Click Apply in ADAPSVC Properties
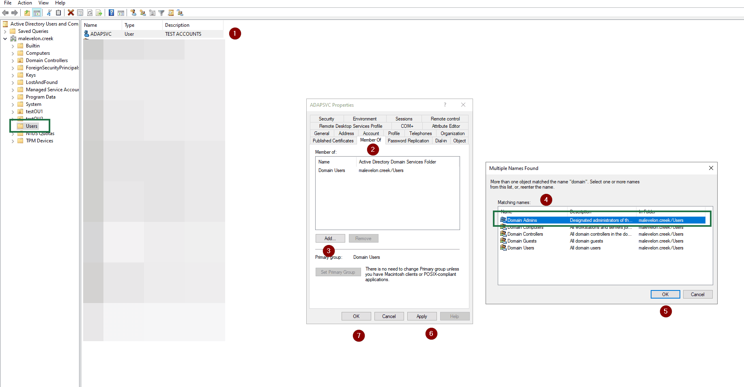744x387 pixels. (421, 316)
